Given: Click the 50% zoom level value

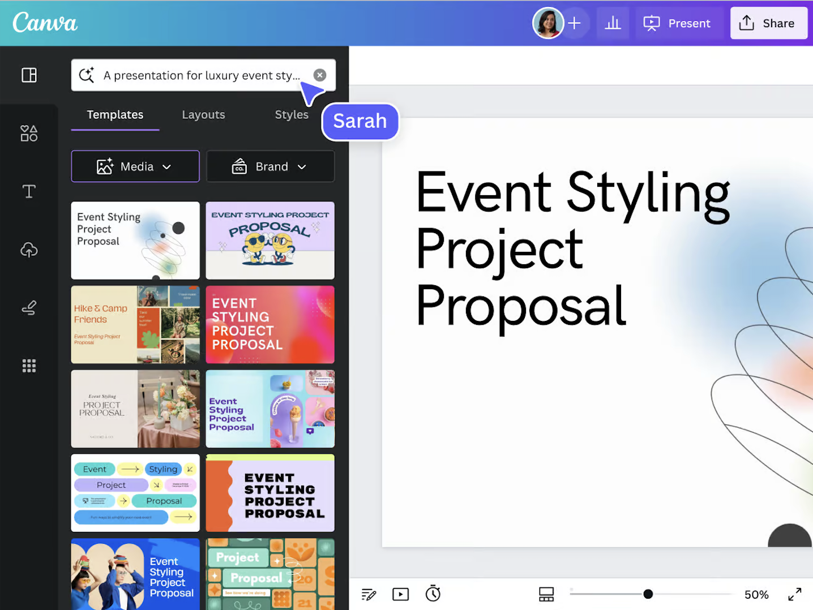Looking at the screenshot, I should point(756,595).
